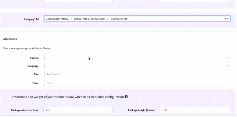Click the 'Package height (inches)' label
The width and height of the screenshot is (237, 117).
(142, 110)
